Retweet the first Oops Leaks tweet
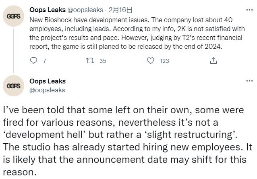Image resolution: width=257 pixels, height=179 pixels. 91,61
